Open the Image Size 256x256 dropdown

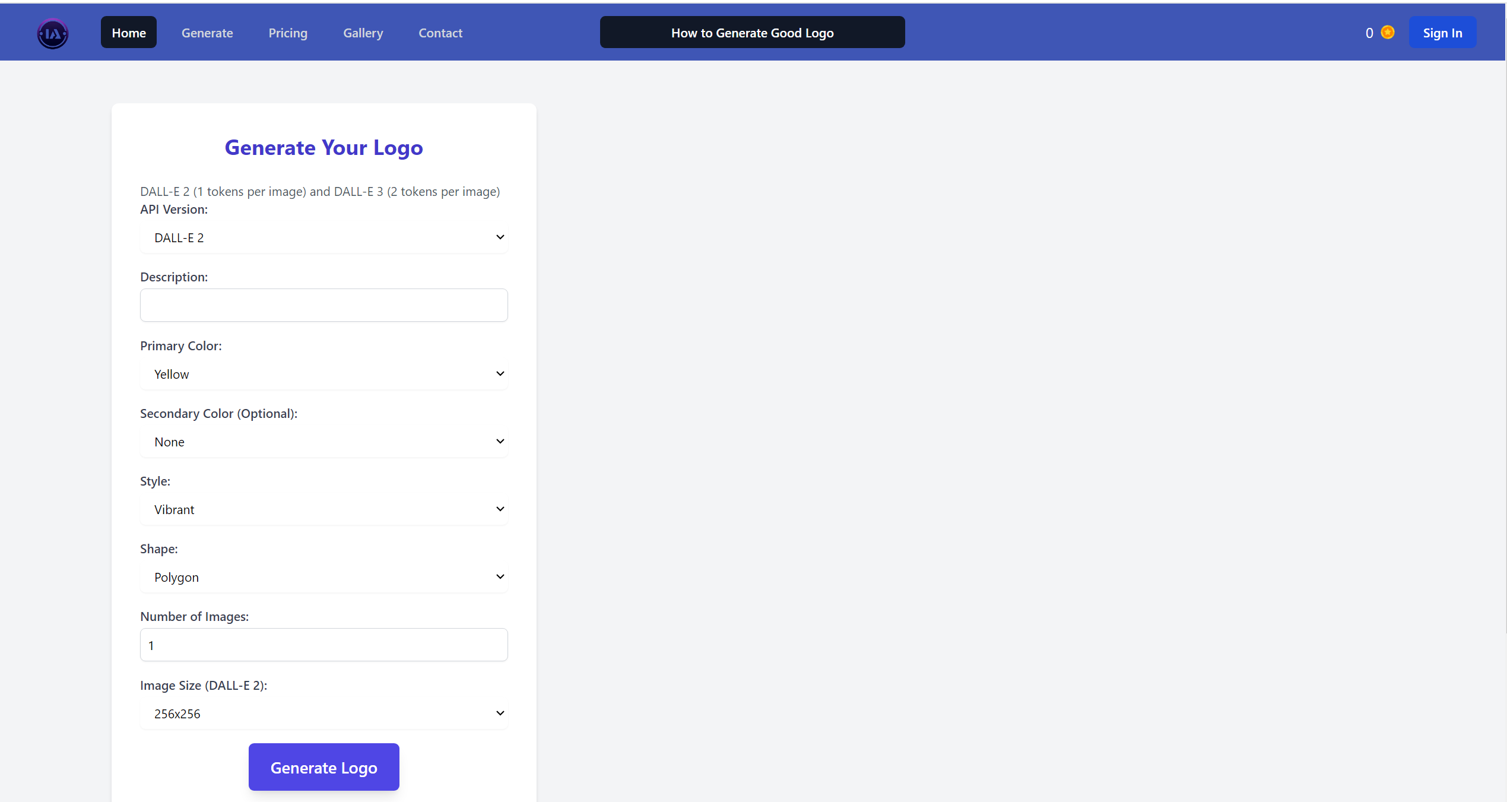(x=323, y=714)
